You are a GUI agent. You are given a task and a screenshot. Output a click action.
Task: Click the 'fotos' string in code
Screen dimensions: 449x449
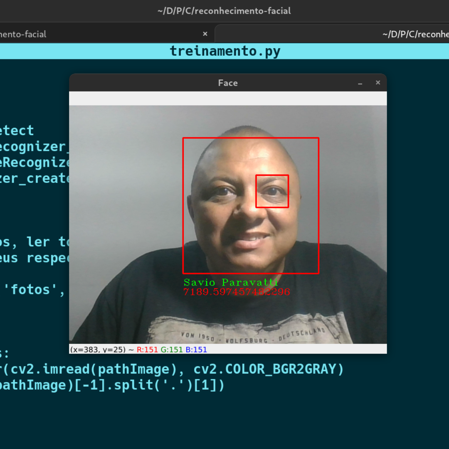click(x=30, y=290)
